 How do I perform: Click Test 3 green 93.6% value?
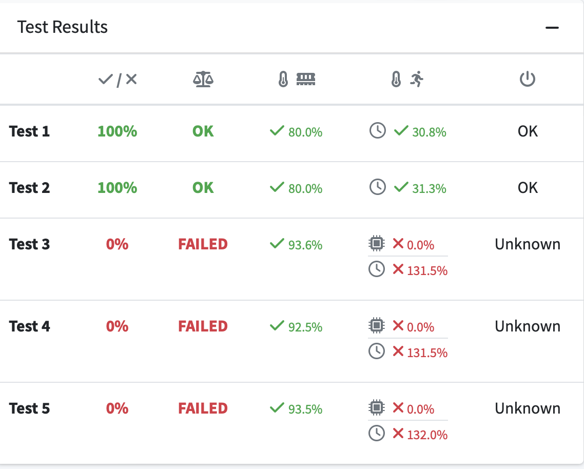(305, 245)
